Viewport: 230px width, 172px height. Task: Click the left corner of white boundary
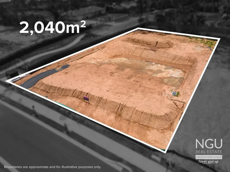point(6,81)
